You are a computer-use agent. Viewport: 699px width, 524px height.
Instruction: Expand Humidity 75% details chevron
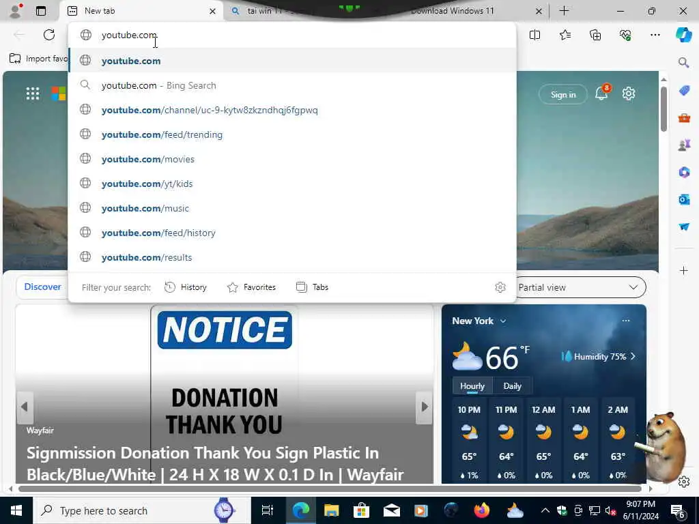(x=633, y=356)
